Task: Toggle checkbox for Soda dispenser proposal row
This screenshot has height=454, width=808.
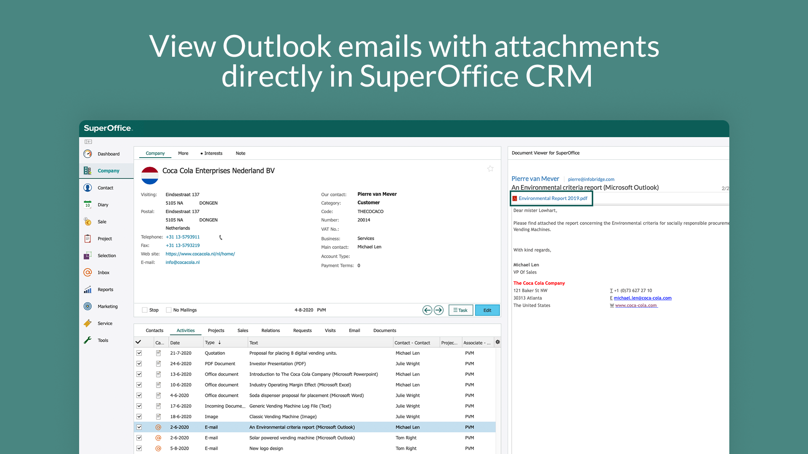Action: (139, 396)
